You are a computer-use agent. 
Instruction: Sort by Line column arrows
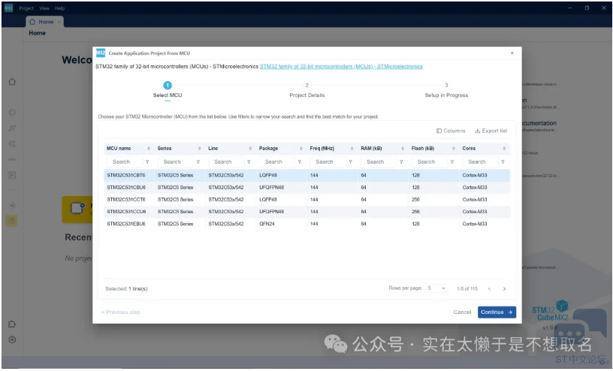coord(250,149)
